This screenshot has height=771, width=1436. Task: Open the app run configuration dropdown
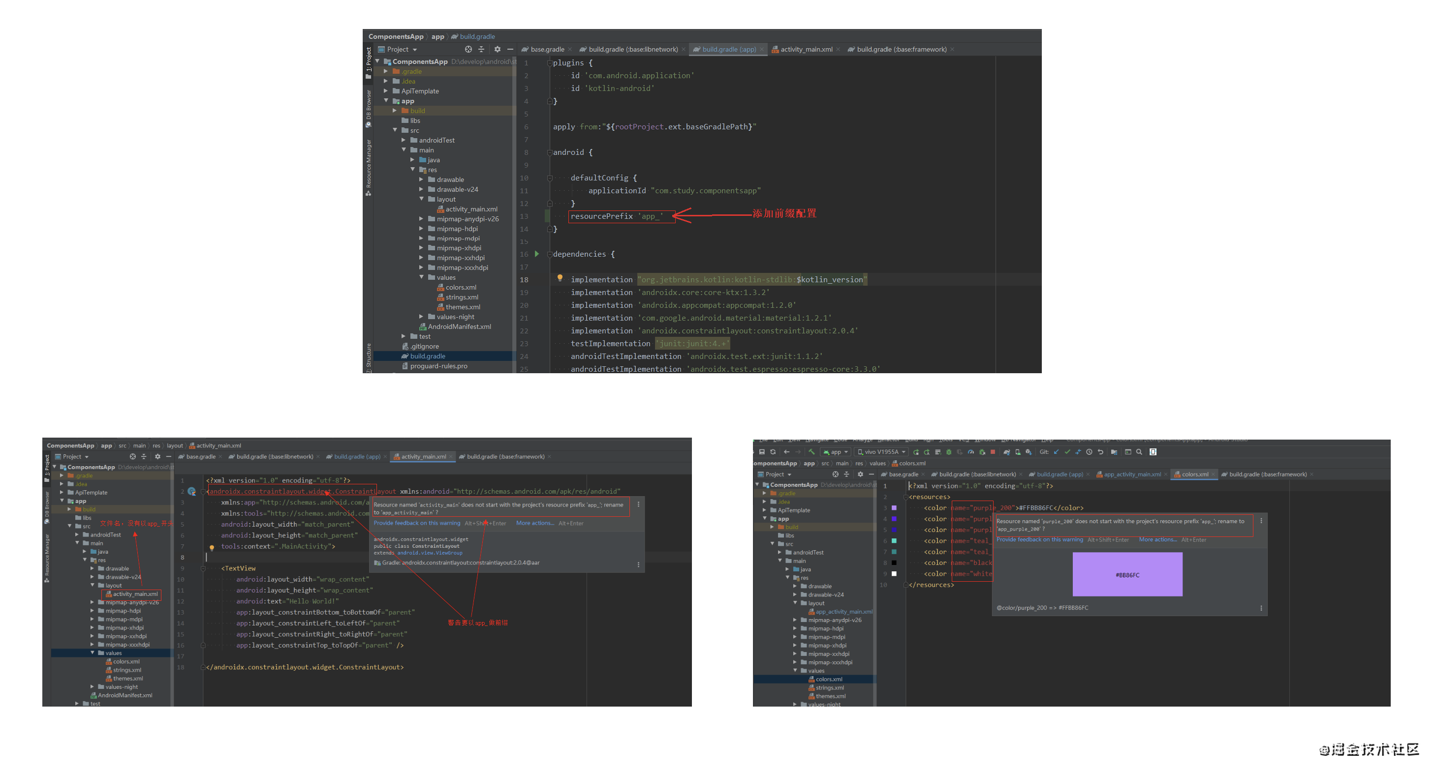coord(836,452)
